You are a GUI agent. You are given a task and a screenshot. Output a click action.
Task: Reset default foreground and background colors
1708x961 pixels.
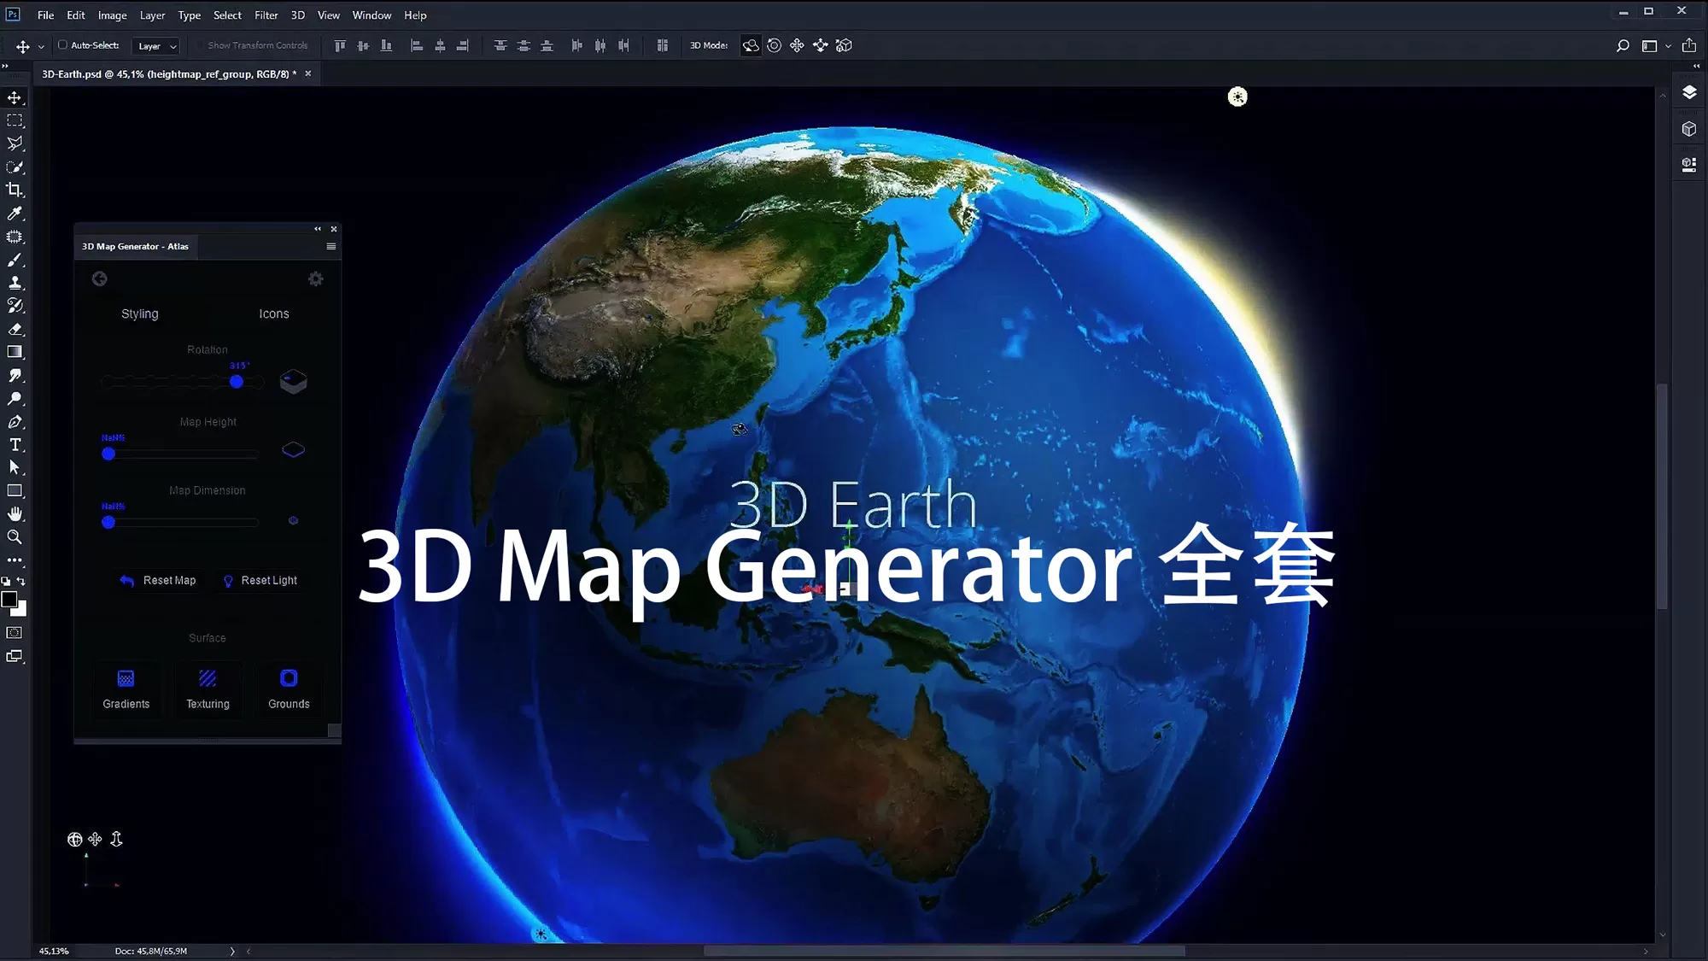coord(6,581)
